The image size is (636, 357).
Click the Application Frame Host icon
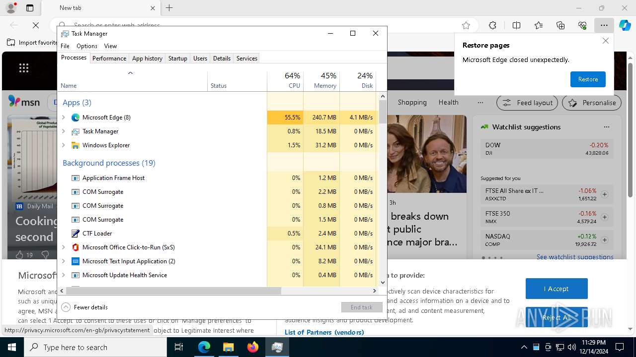tap(76, 178)
